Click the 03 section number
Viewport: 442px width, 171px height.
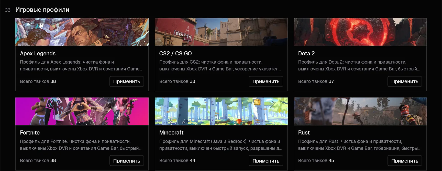point(8,10)
